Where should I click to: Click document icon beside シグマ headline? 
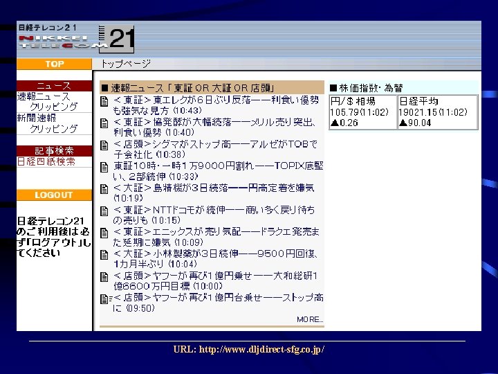tap(104, 145)
